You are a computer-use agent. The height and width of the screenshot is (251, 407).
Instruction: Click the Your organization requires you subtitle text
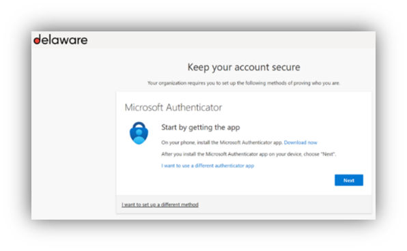coord(244,83)
